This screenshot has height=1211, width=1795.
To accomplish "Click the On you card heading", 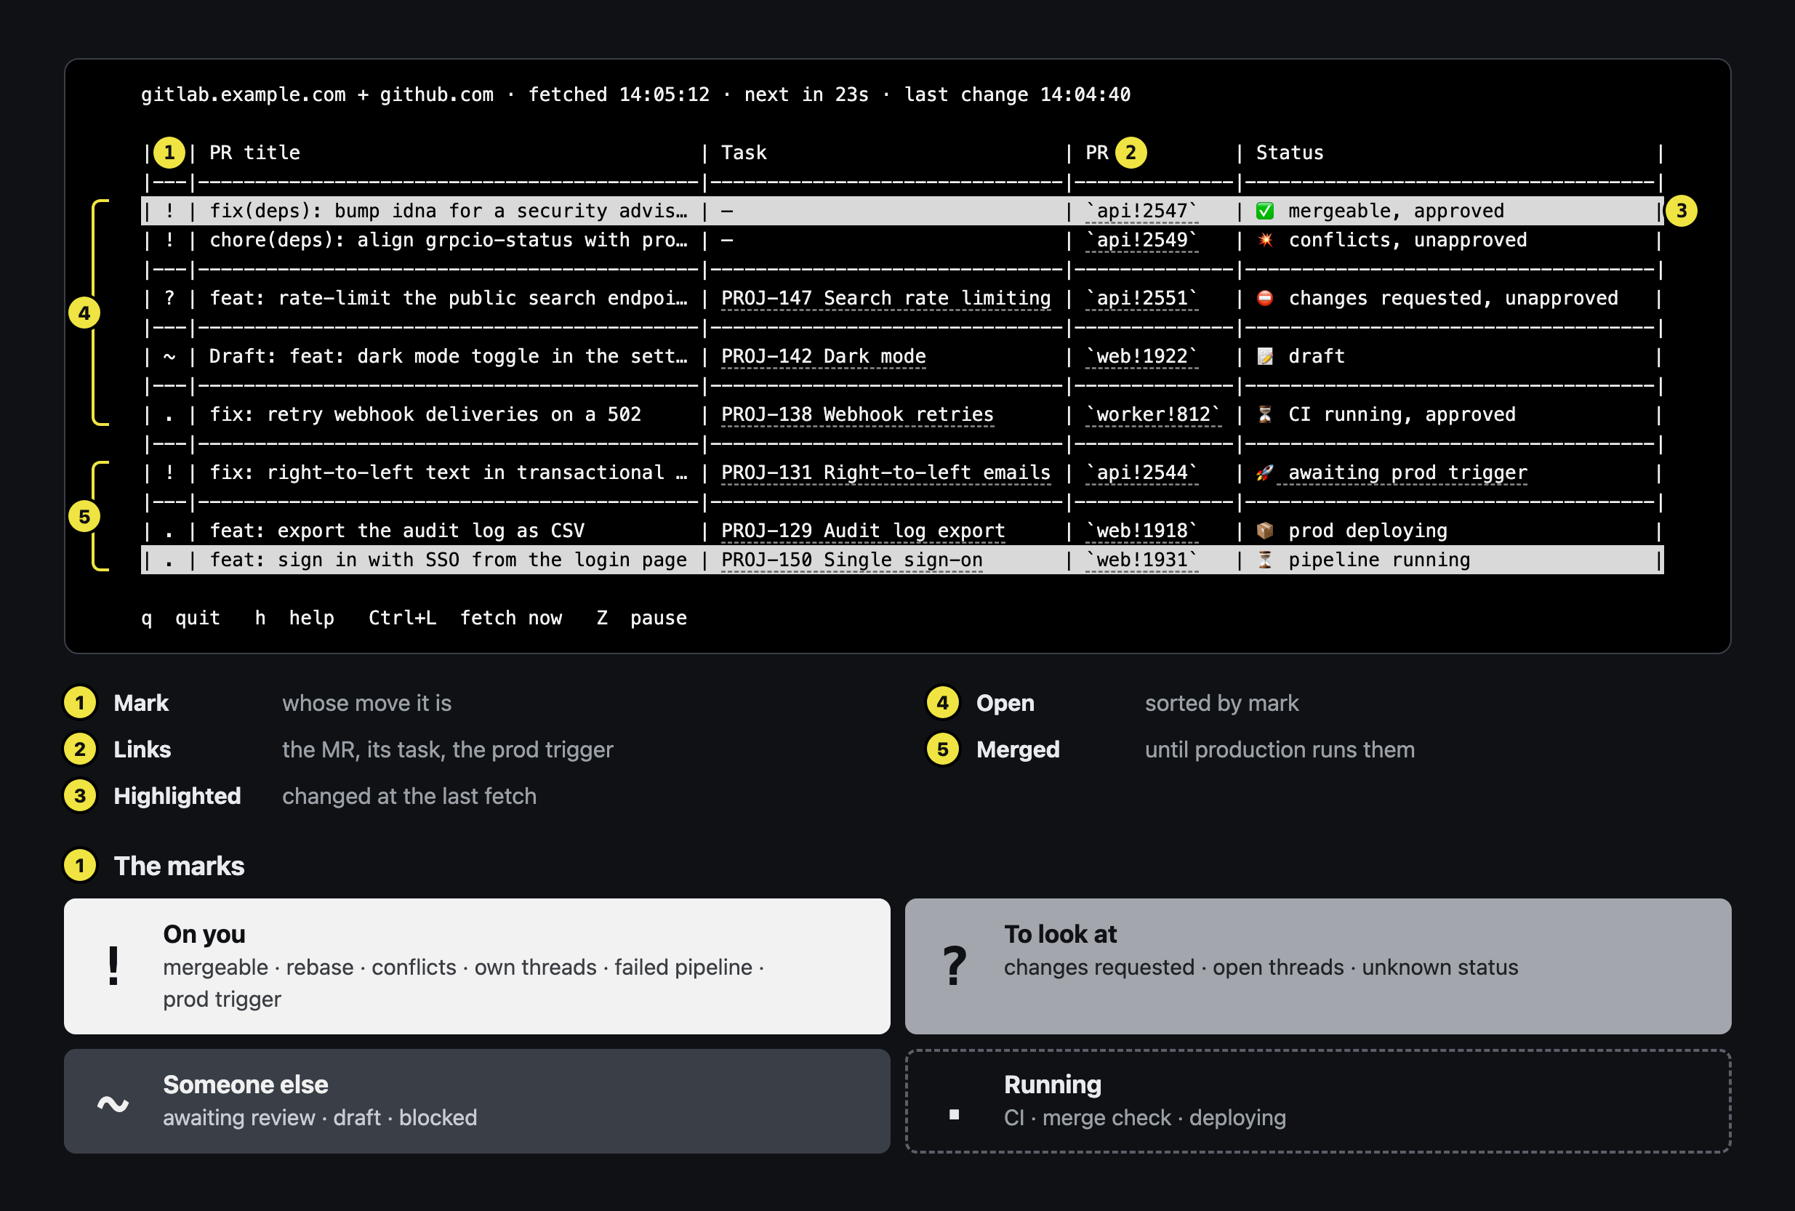I will point(204,934).
